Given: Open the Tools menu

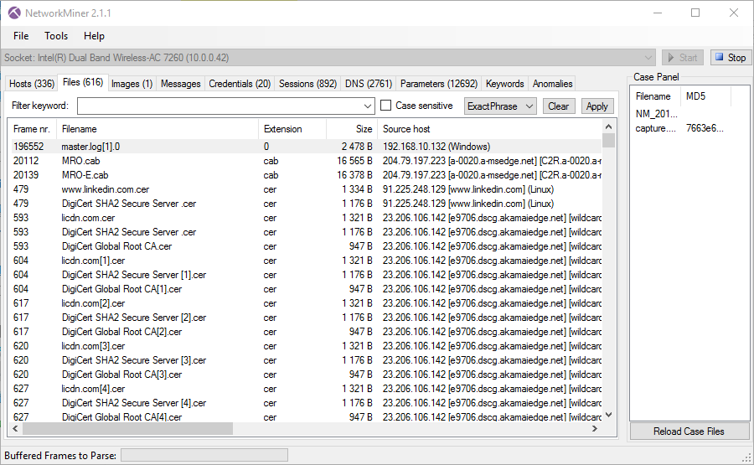Looking at the screenshot, I should pos(56,36).
